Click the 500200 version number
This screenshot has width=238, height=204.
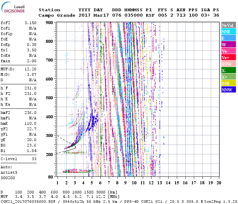[8, 178]
